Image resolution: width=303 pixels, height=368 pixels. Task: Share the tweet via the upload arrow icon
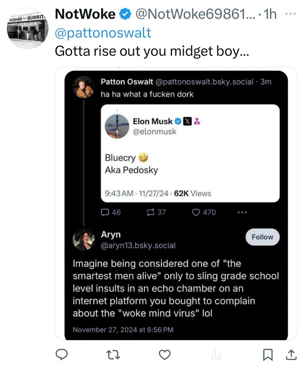(291, 355)
